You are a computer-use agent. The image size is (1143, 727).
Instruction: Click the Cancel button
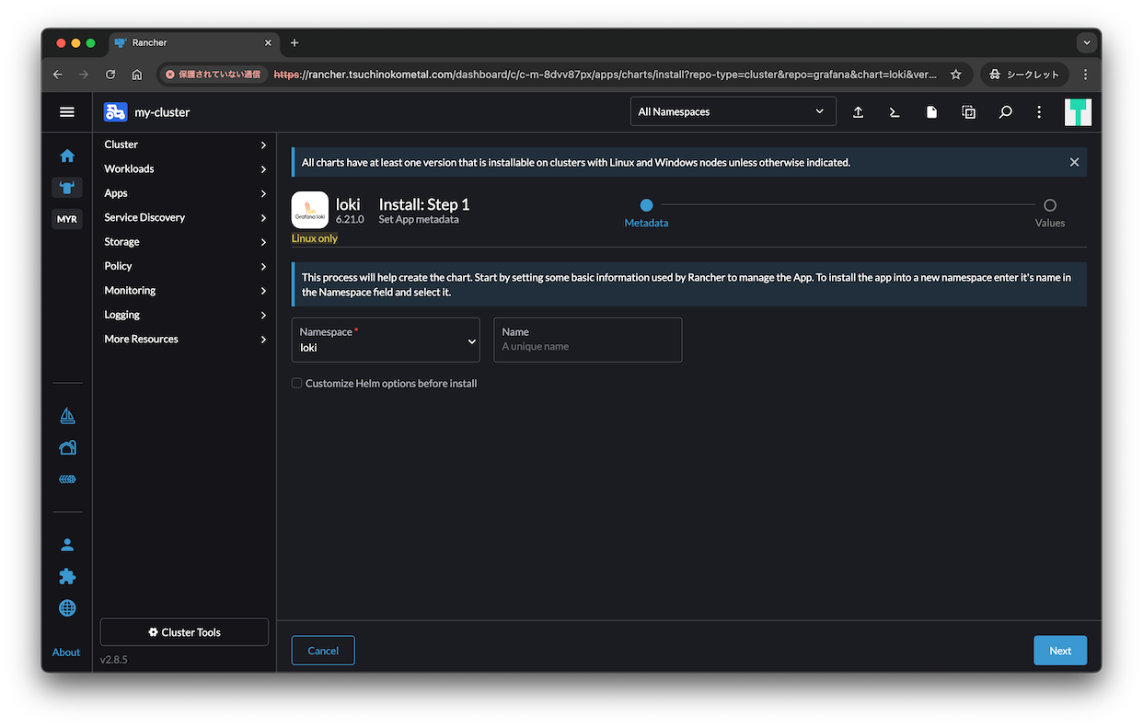[x=323, y=651]
